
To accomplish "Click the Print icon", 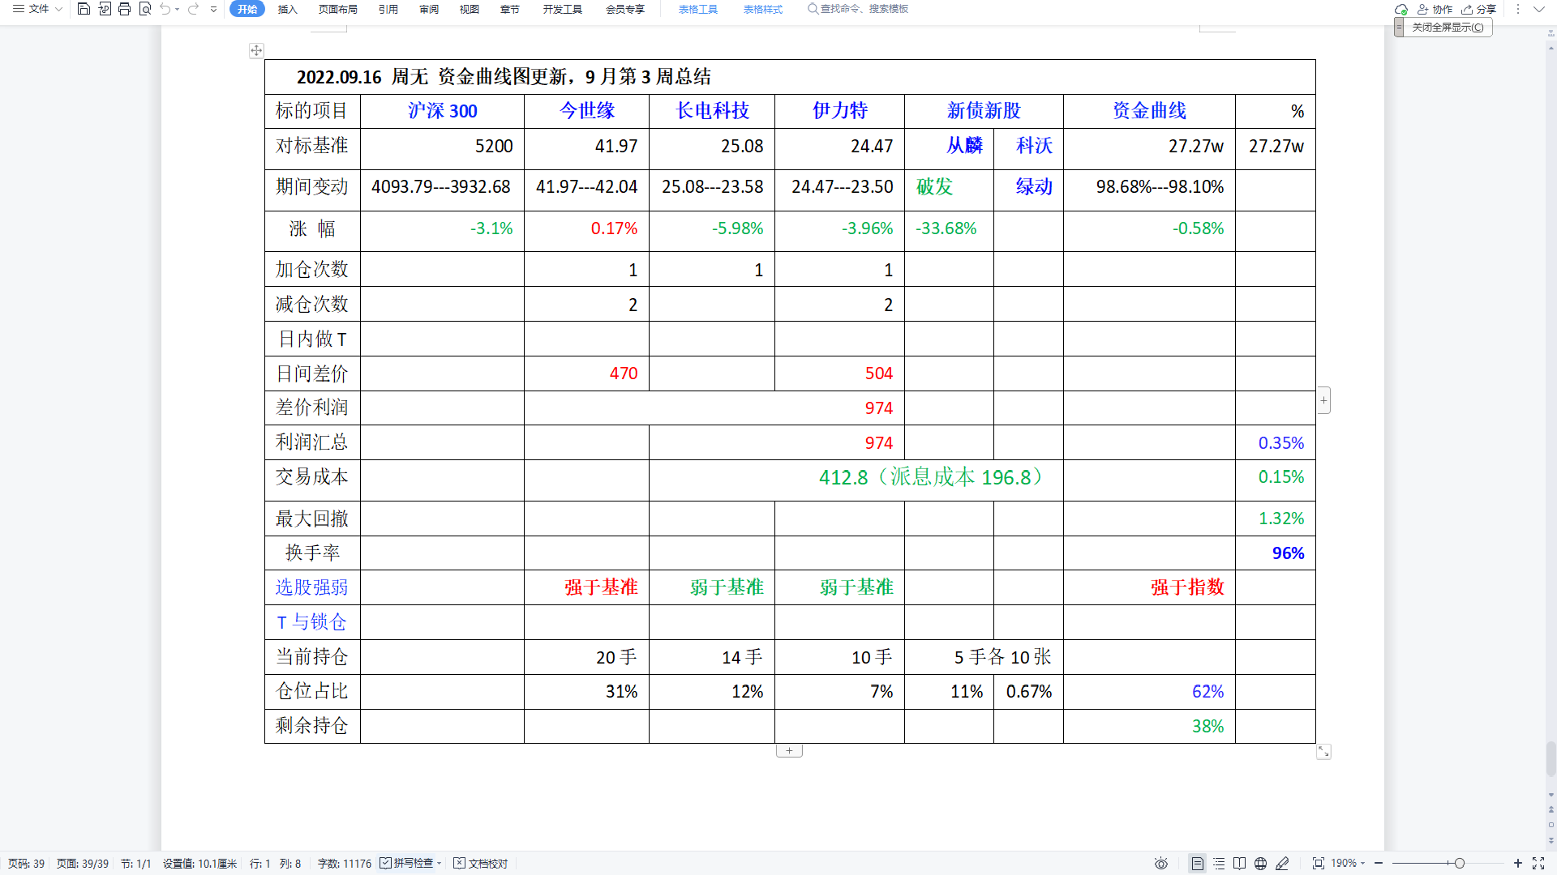I will [x=123, y=9].
